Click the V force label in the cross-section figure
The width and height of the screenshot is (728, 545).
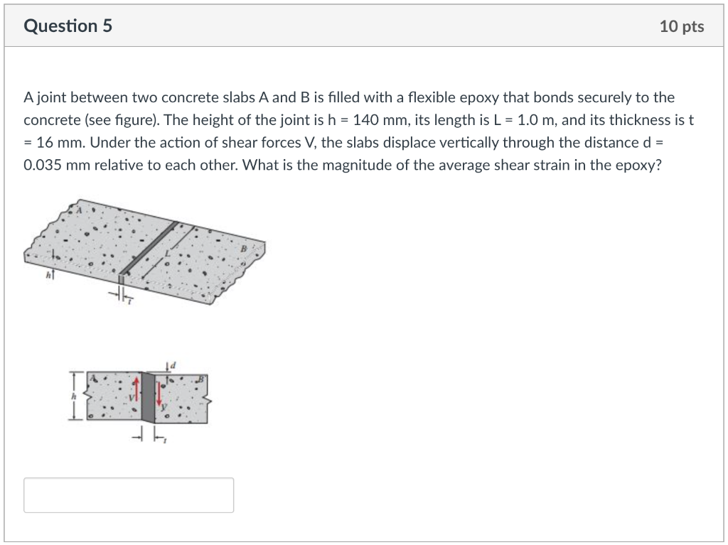click(132, 396)
